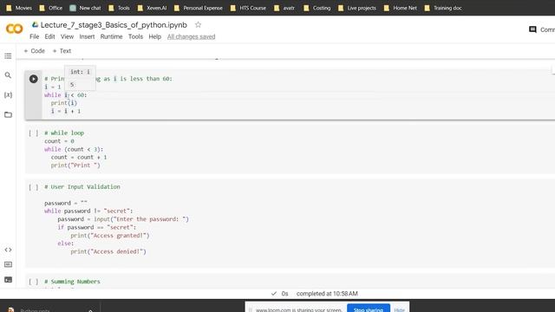Viewport: 555px width, 312px height.
Task: Click the 'i = i + 1' code line
Action: click(x=66, y=111)
